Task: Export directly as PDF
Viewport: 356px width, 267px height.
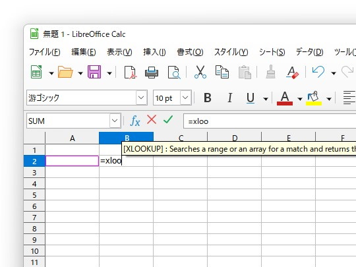Action: (130, 73)
